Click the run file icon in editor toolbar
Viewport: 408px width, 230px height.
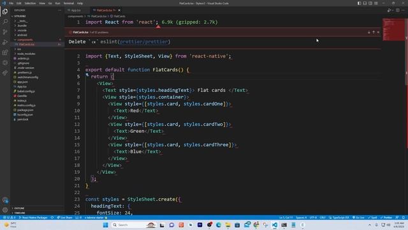pos(390,10)
